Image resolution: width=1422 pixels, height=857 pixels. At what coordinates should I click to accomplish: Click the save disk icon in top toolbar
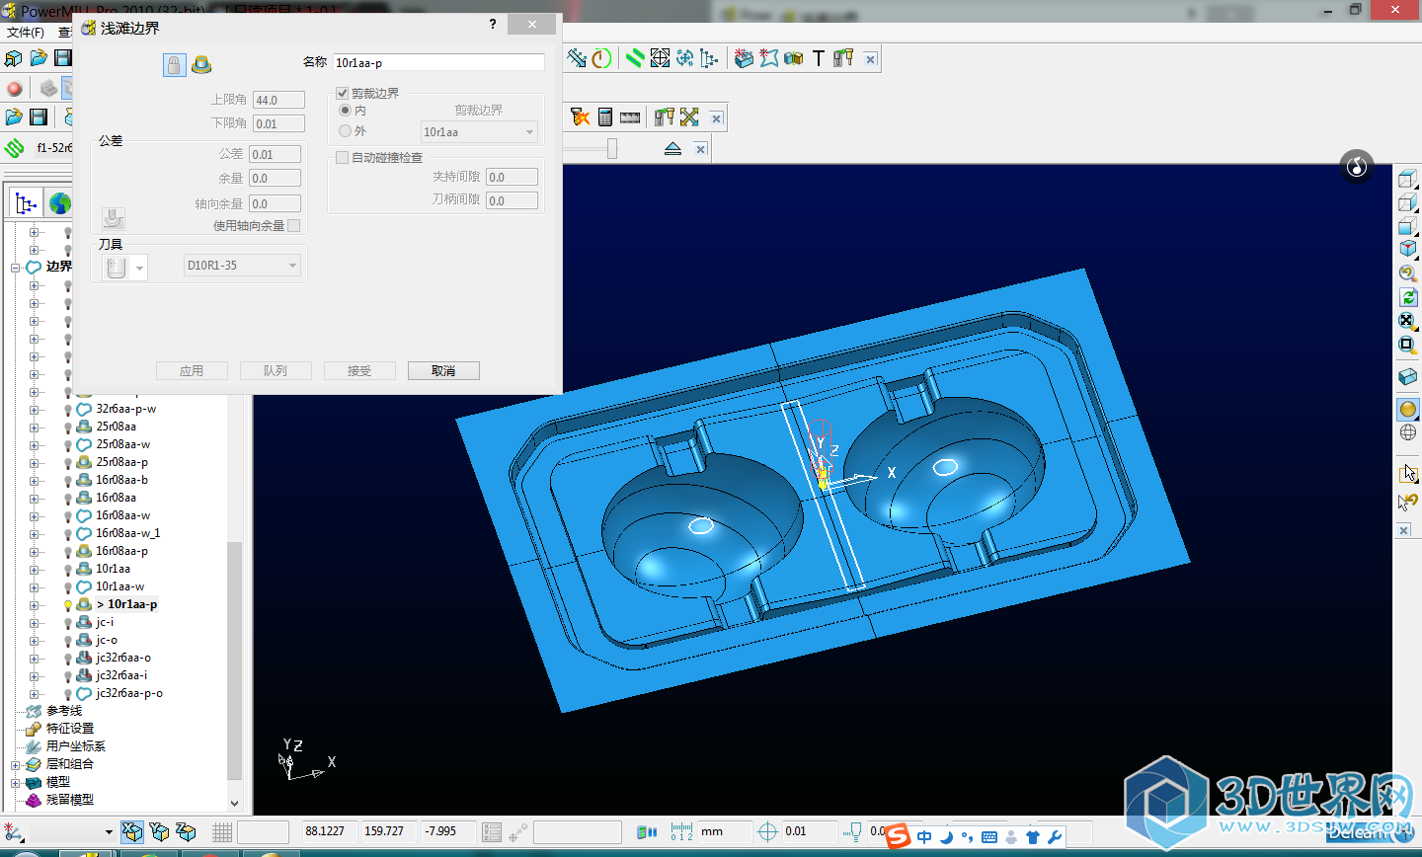point(62,58)
